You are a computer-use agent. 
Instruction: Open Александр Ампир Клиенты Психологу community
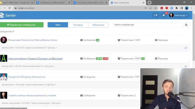(x=35, y=58)
